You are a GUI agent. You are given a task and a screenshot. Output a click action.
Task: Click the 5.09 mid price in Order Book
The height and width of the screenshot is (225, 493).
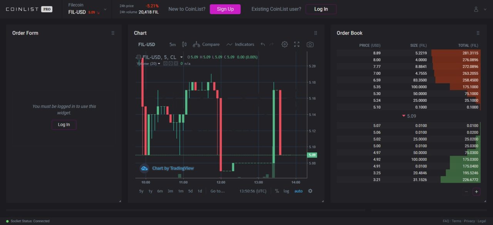coord(409,116)
